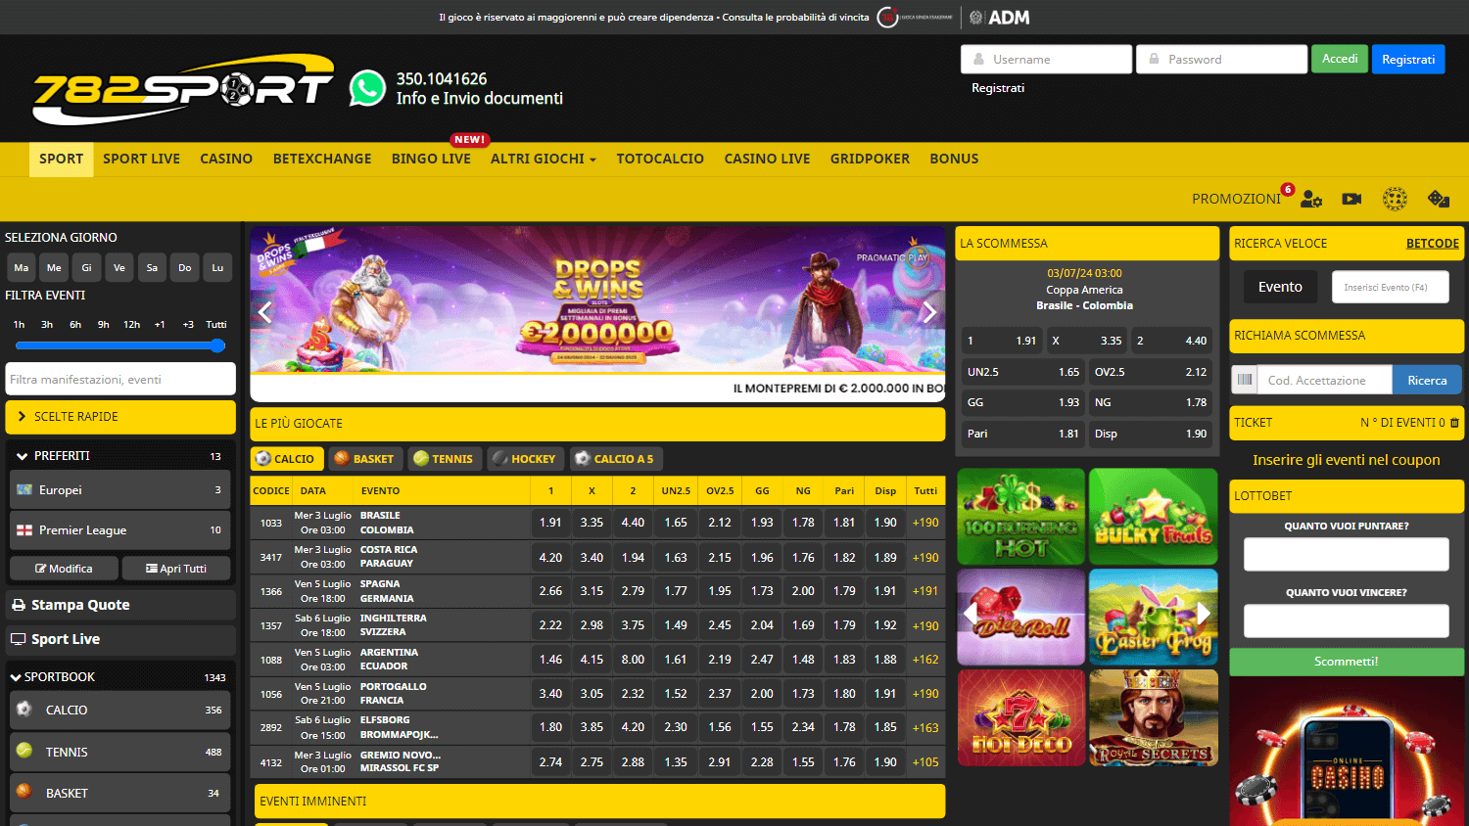The height and width of the screenshot is (826, 1469).
Task: Switch to Tennis tab in Le più giocate
Action: [x=443, y=458]
